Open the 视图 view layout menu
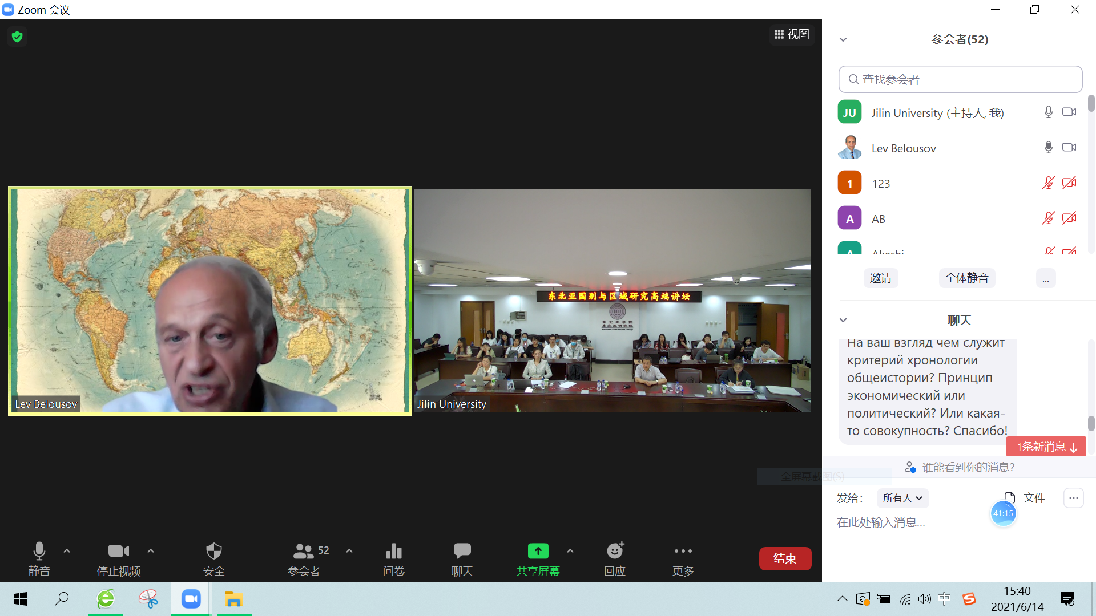Image resolution: width=1096 pixels, height=616 pixels. coord(791,34)
